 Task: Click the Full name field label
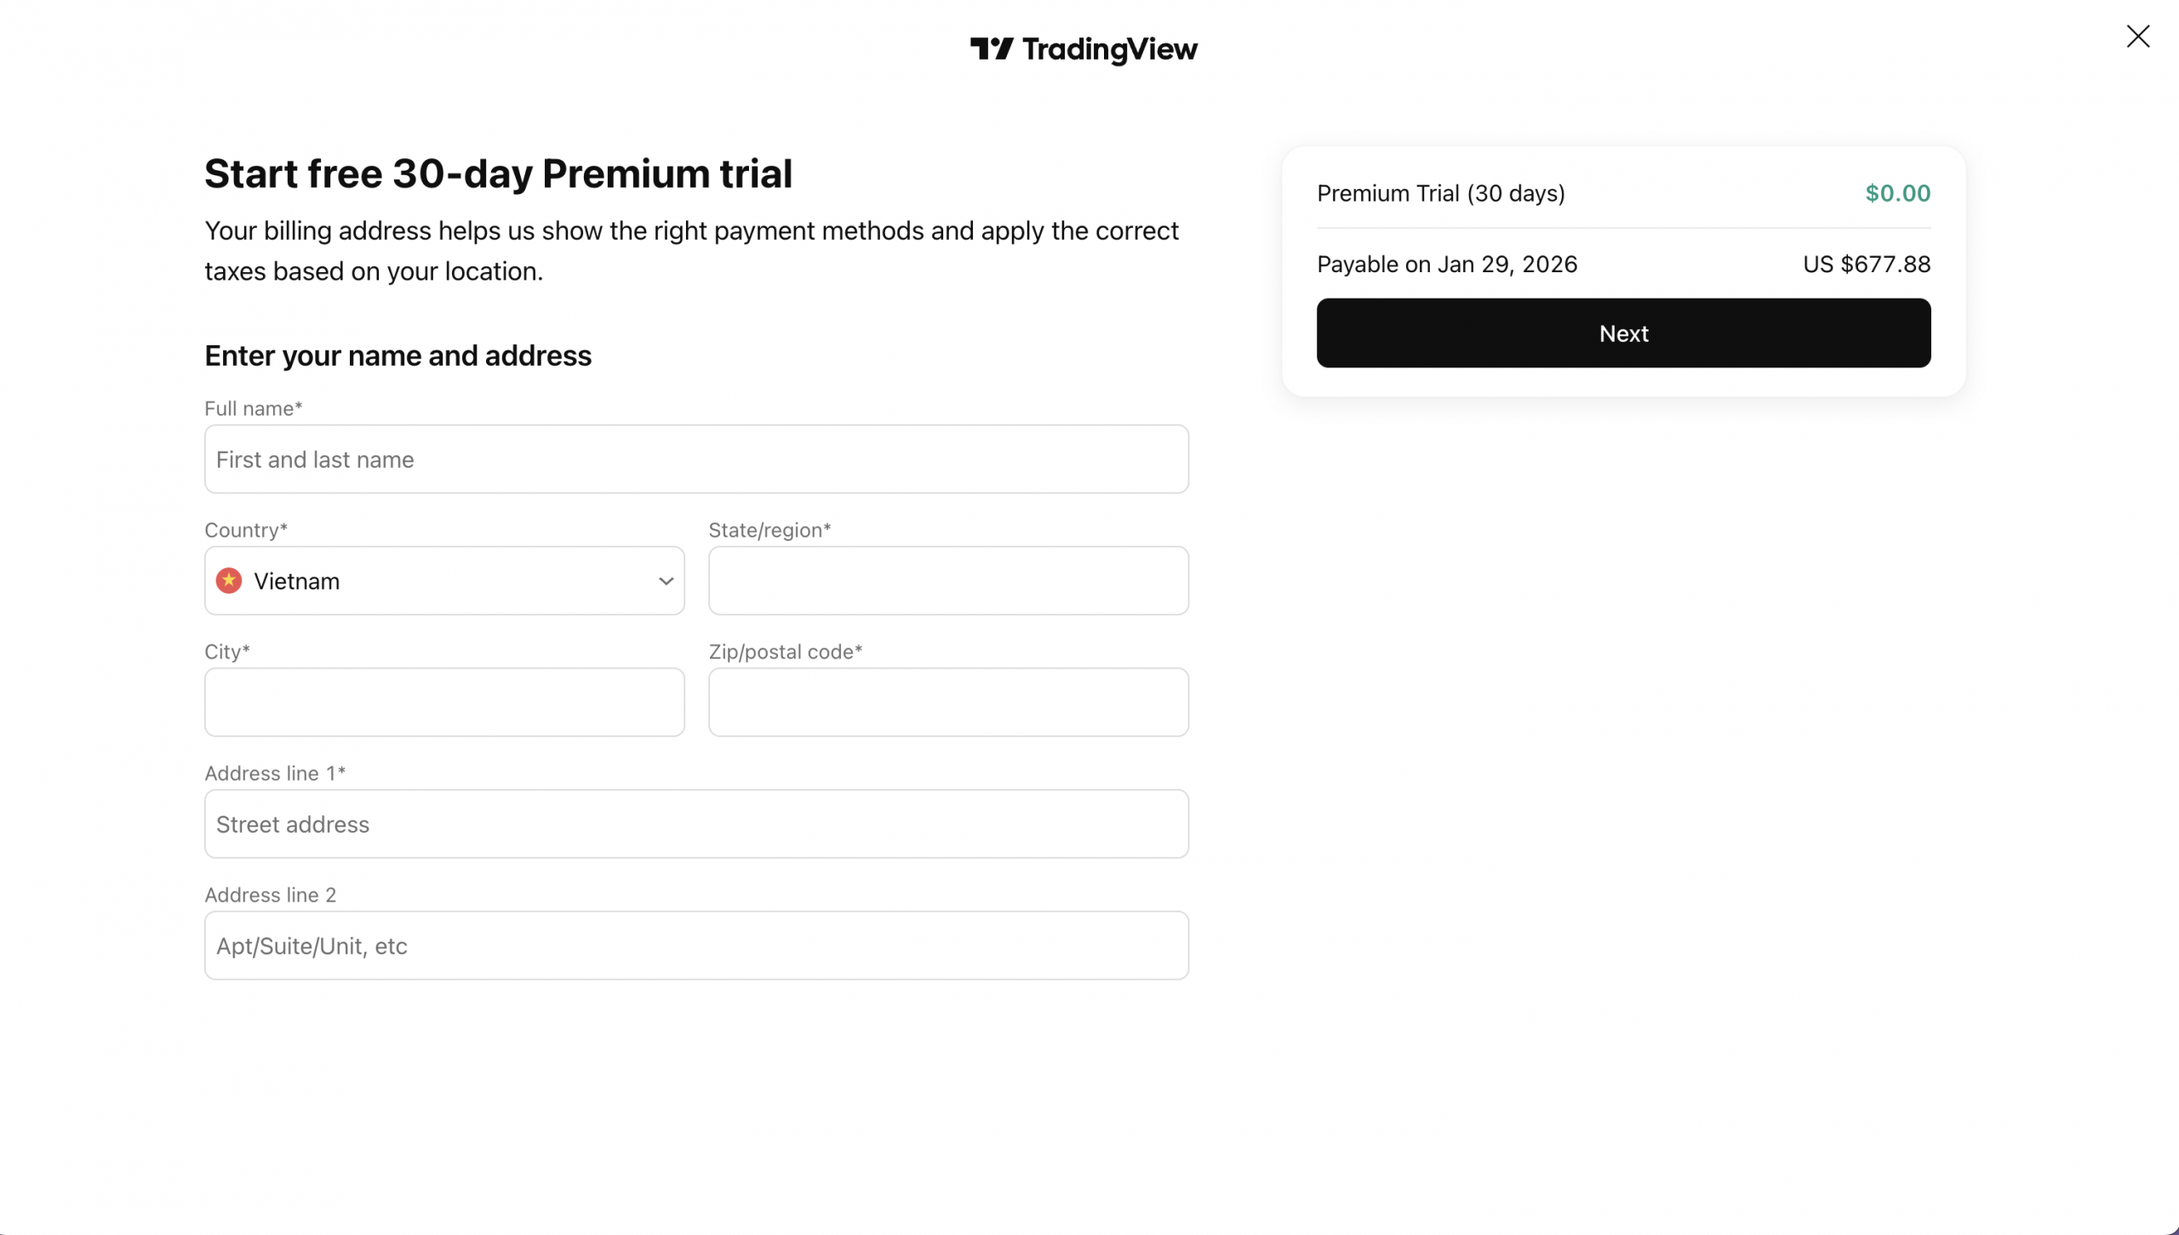[253, 408]
